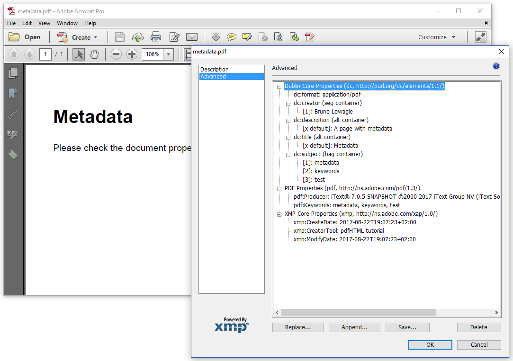This screenshot has height=361, width=513.
Task: Open the Create dropdown
Action: click(79, 37)
